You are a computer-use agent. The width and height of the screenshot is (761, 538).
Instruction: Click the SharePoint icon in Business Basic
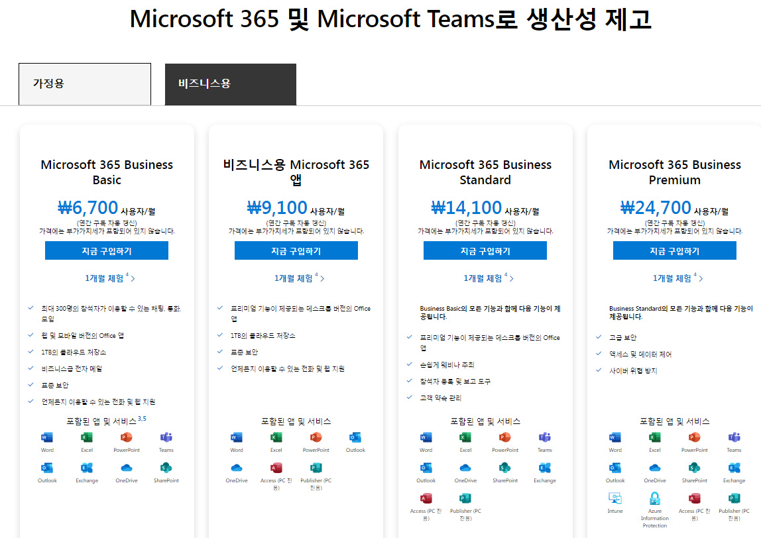(x=166, y=468)
